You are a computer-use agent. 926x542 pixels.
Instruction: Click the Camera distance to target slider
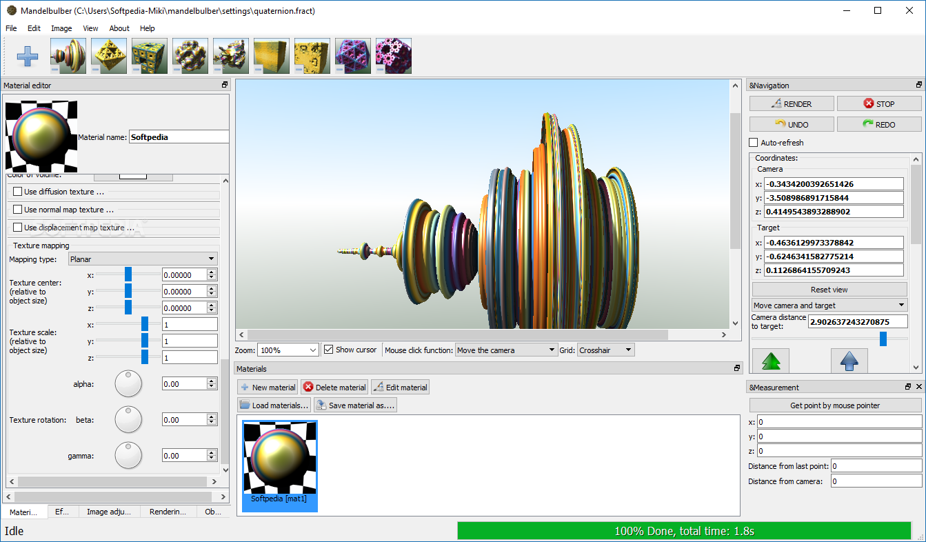click(x=829, y=338)
